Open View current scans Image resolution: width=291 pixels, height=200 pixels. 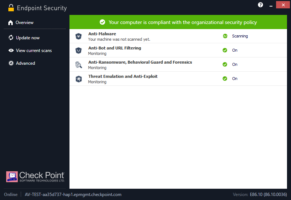[x=33, y=51]
